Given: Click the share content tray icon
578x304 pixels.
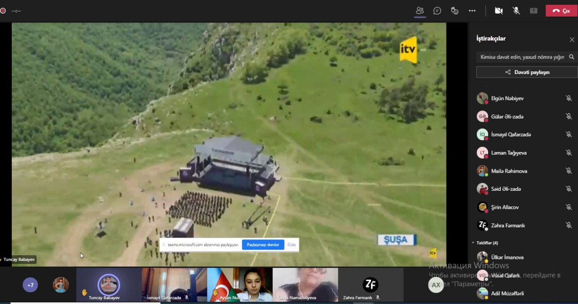Looking at the screenshot, I should (x=534, y=10).
